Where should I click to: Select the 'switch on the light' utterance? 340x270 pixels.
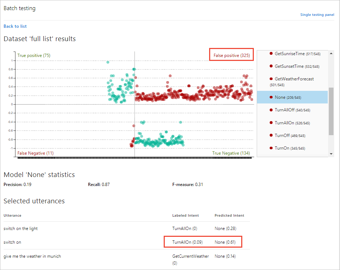21,229
